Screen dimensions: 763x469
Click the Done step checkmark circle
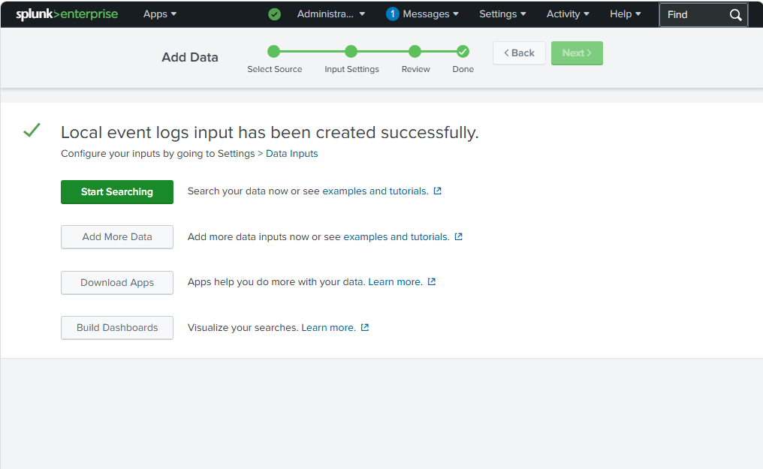click(463, 52)
